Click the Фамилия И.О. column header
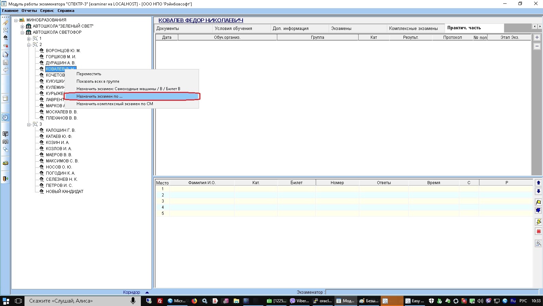This screenshot has height=306, width=543. (x=202, y=183)
